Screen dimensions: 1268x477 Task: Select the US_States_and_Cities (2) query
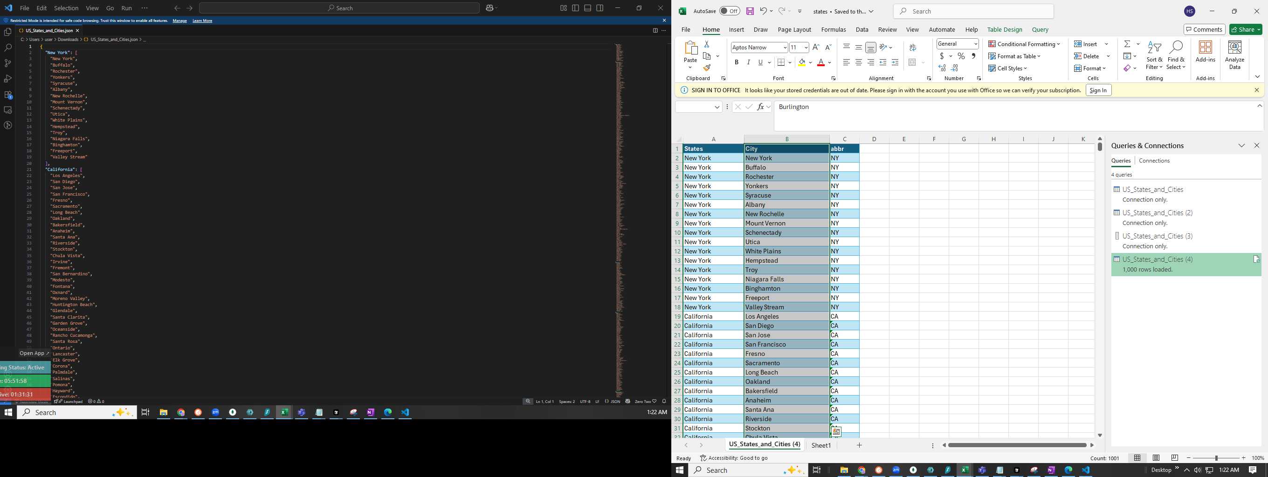point(1186,218)
